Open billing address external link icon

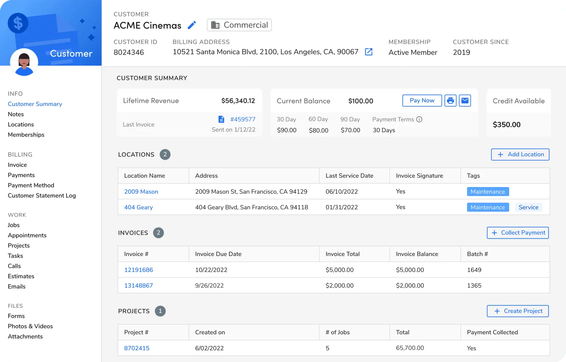[x=369, y=52]
